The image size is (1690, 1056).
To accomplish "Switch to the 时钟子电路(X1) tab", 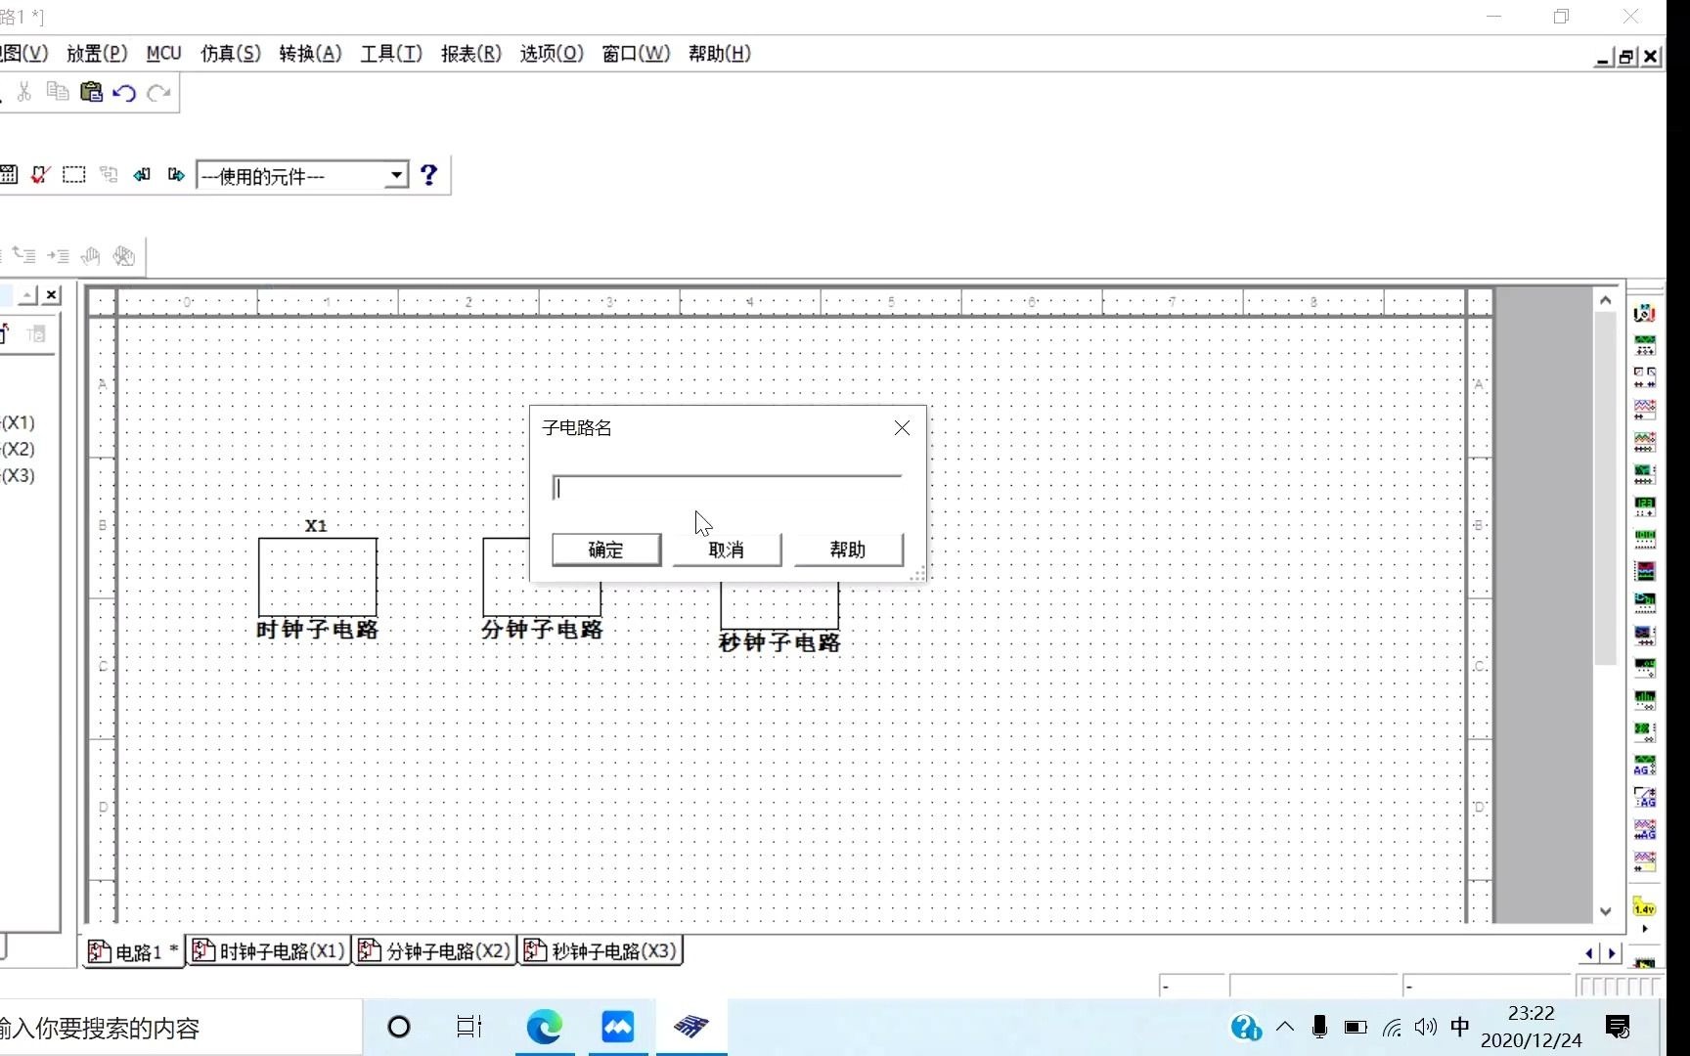I will pyautogui.click(x=268, y=950).
